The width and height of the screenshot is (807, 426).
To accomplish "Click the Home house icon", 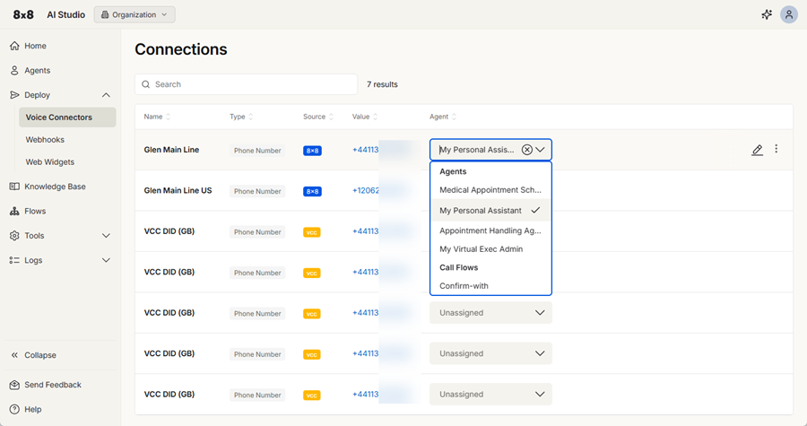I will 14,46.
